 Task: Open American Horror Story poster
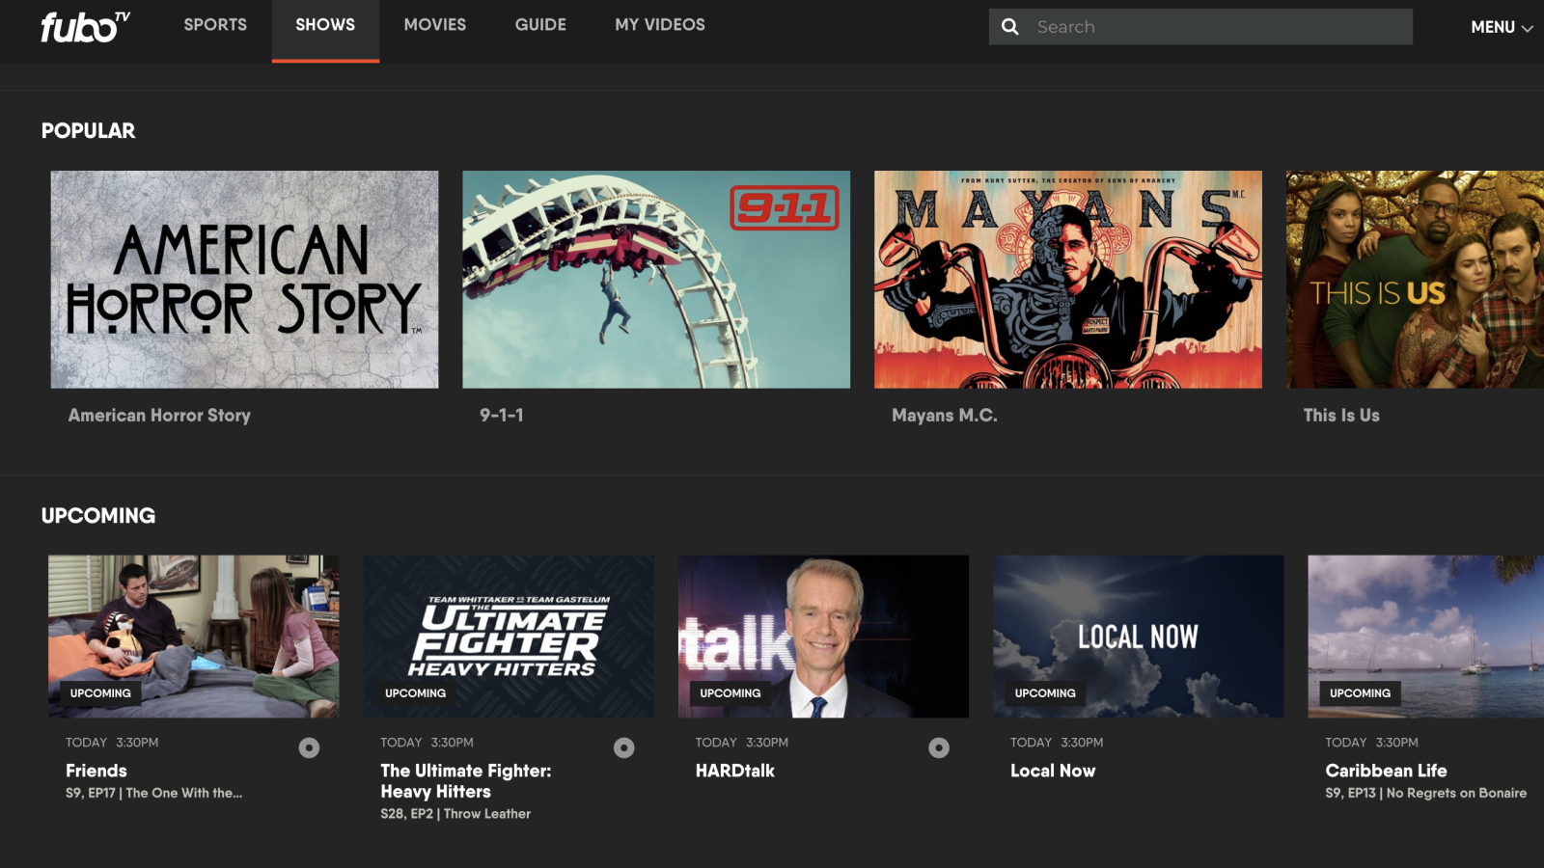pyautogui.click(x=244, y=280)
